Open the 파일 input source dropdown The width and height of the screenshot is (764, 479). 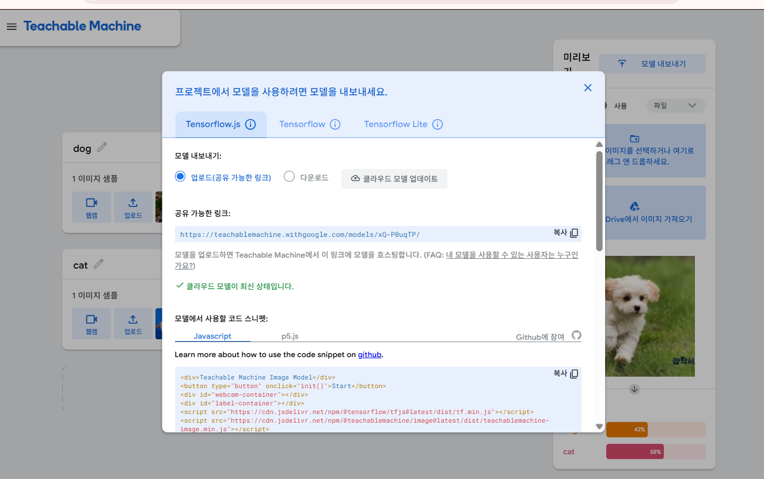676,106
